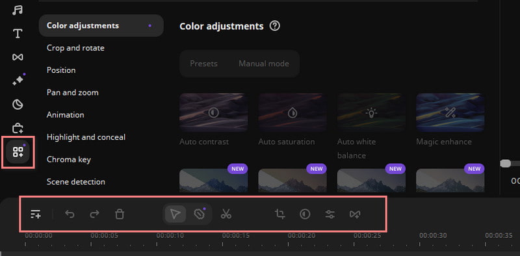
Task: Click the 00:00:35 ruler mark
Action: pos(499,235)
